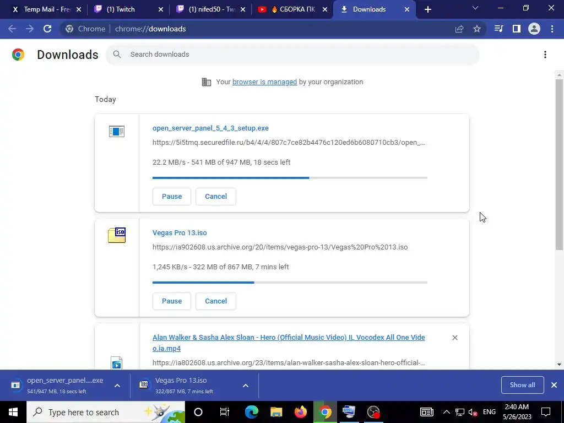Viewport: 564px width, 423px height.
Task: Click Show all in the download shelf
Action: pos(522,385)
